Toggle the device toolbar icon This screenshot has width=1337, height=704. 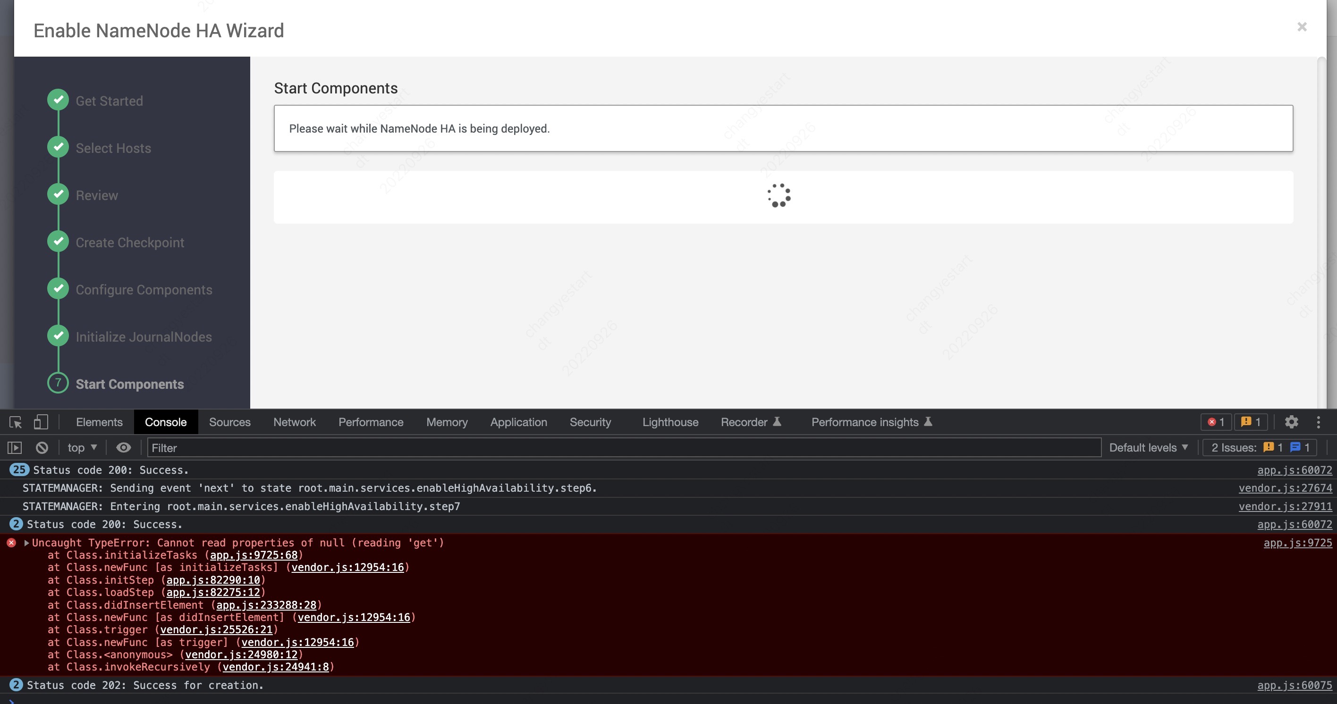pyautogui.click(x=41, y=422)
